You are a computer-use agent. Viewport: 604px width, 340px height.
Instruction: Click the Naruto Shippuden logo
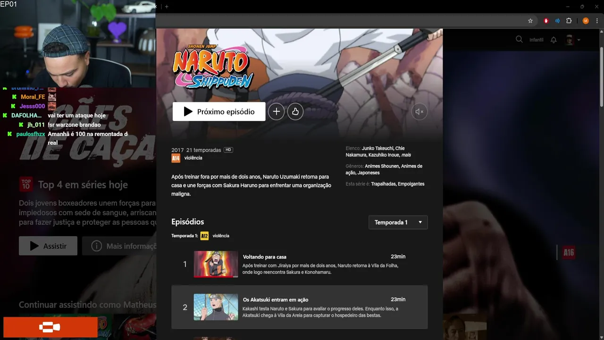pyautogui.click(x=213, y=66)
